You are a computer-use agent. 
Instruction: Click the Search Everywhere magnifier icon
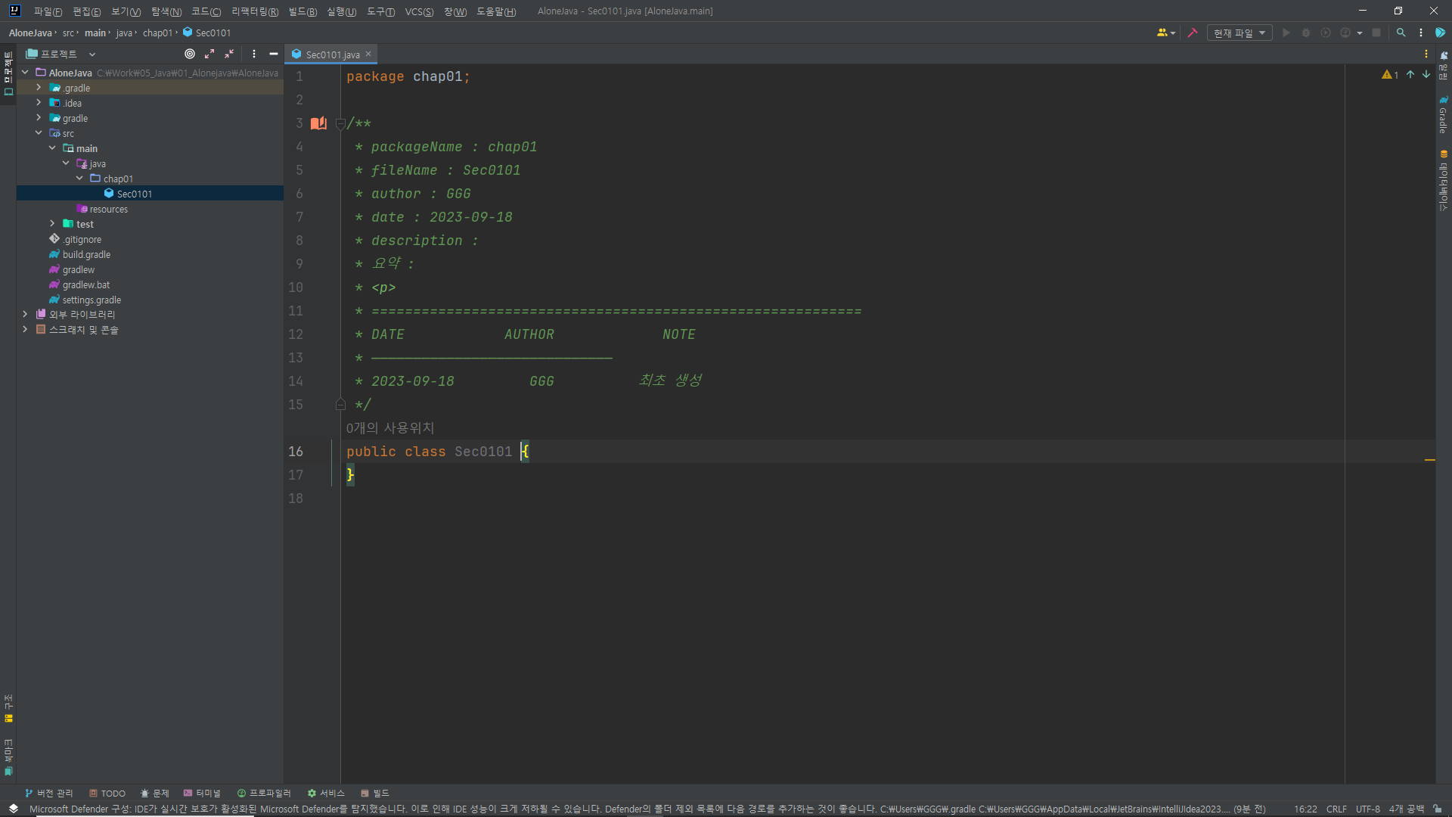click(1401, 33)
